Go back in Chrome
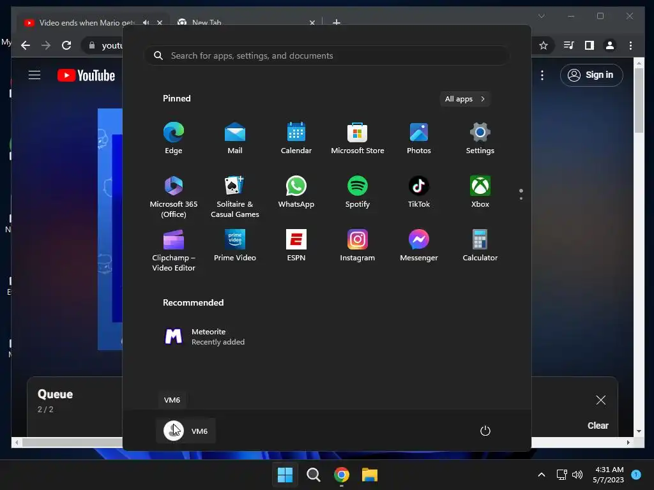 (26, 45)
